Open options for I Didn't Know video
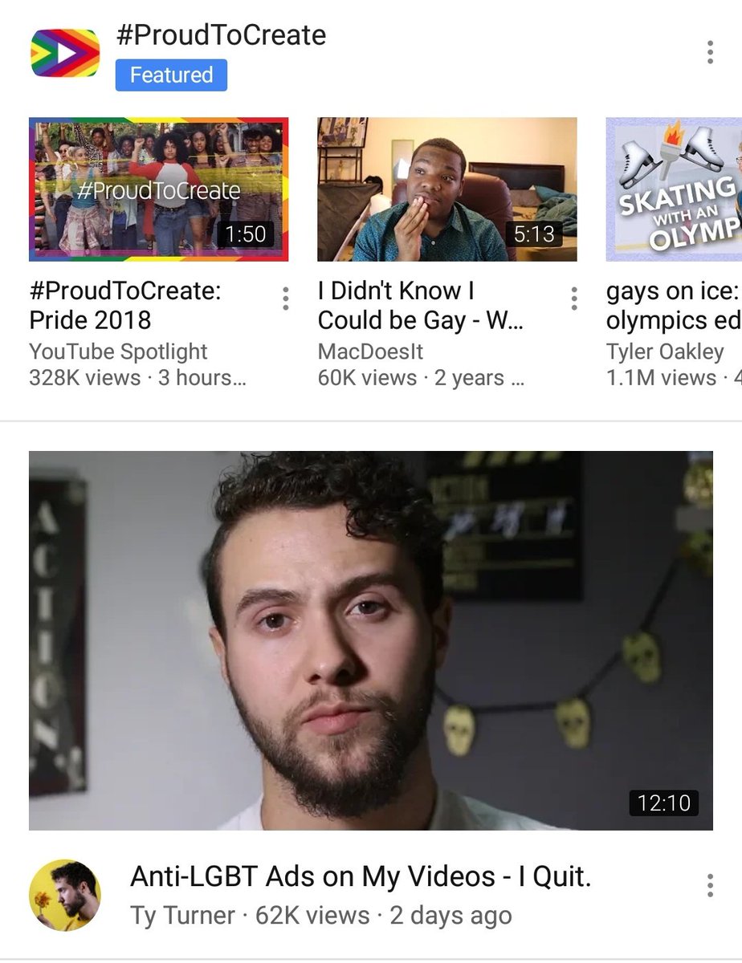 [x=573, y=299]
